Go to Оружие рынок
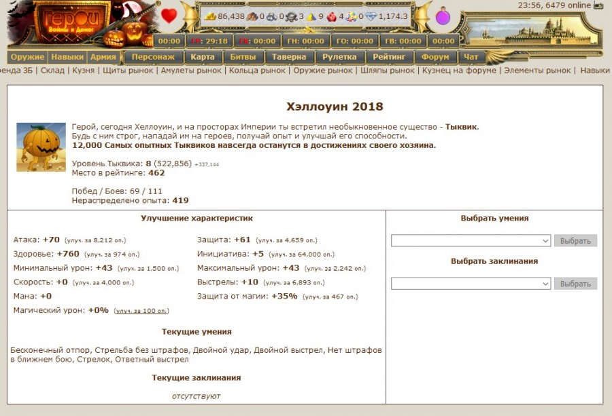The width and height of the screenshot is (612, 416). [x=323, y=71]
